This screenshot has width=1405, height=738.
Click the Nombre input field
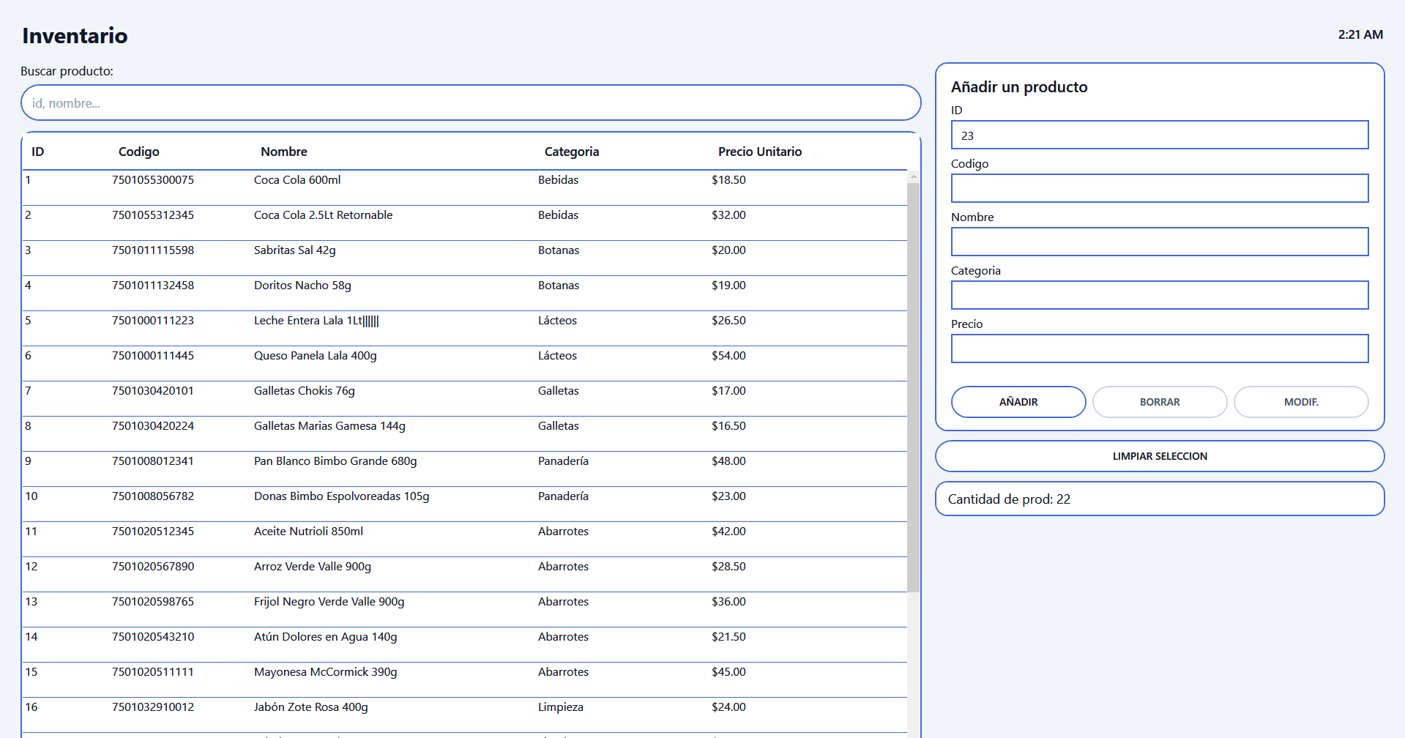(1160, 242)
